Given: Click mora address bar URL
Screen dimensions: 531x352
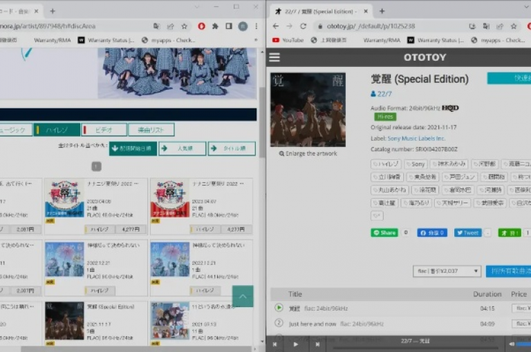Looking at the screenshot, I should pos(48,26).
